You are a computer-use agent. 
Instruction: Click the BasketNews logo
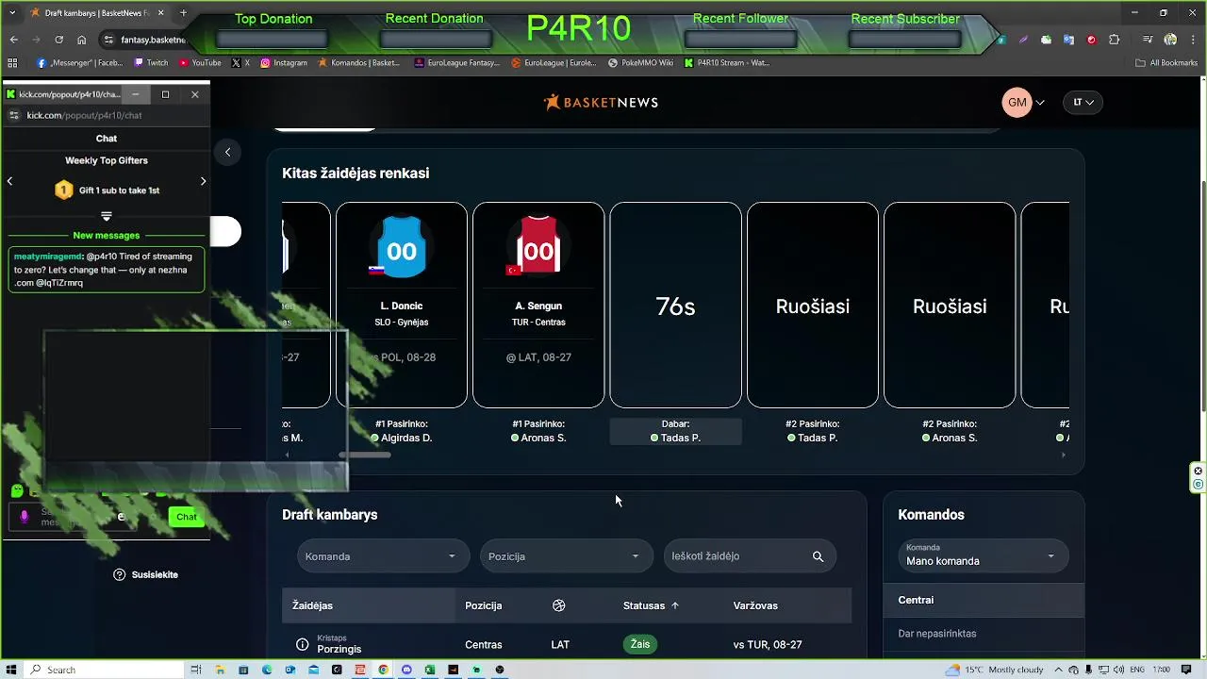[601, 102]
